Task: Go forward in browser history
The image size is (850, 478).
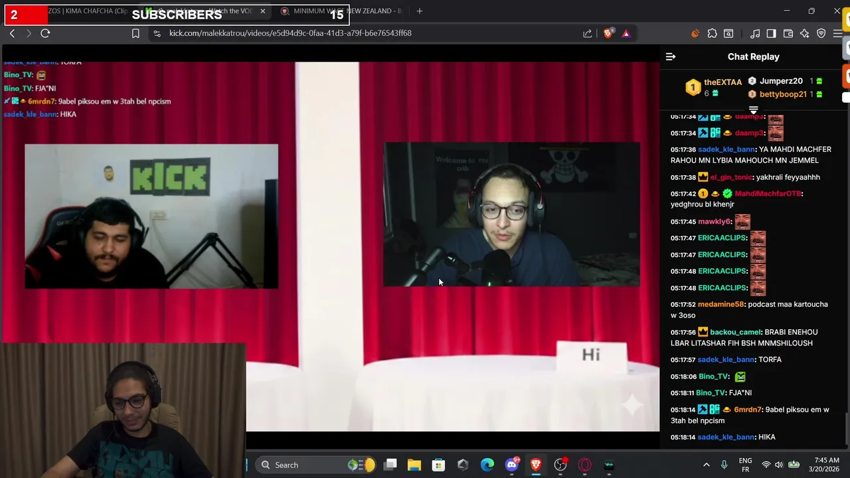Action: [29, 33]
